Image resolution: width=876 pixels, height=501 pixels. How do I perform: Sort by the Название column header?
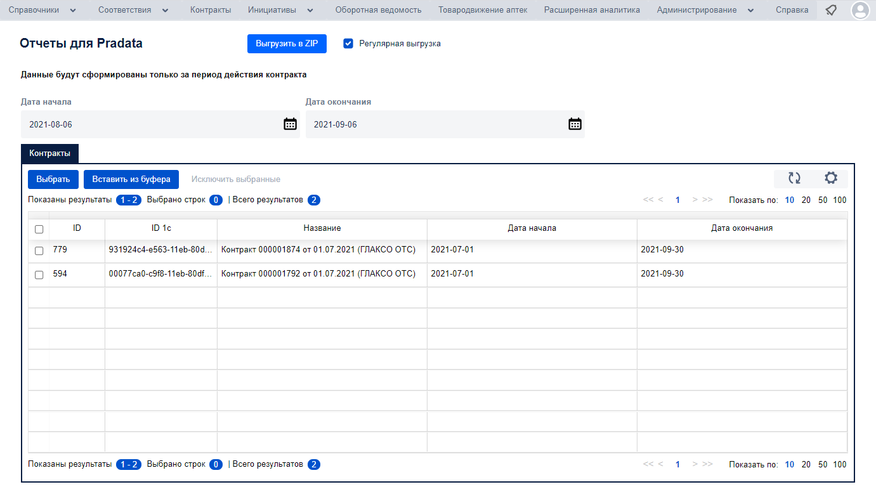pyautogui.click(x=322, y=228)
